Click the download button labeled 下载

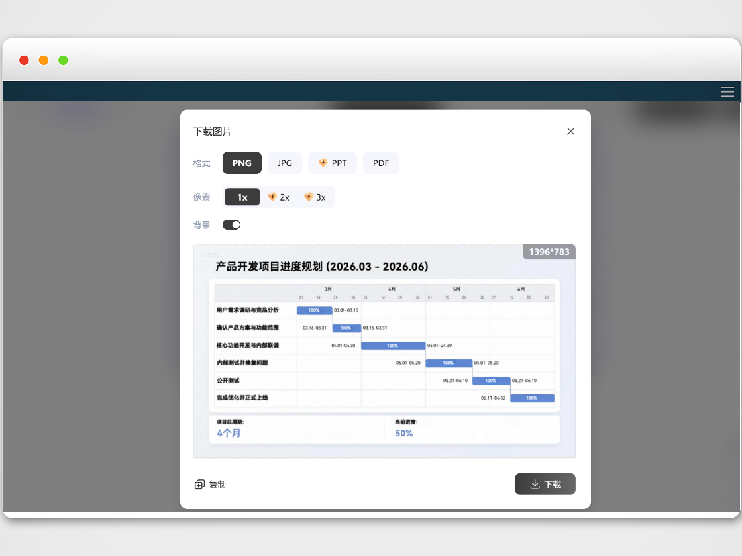coord(545,485)
